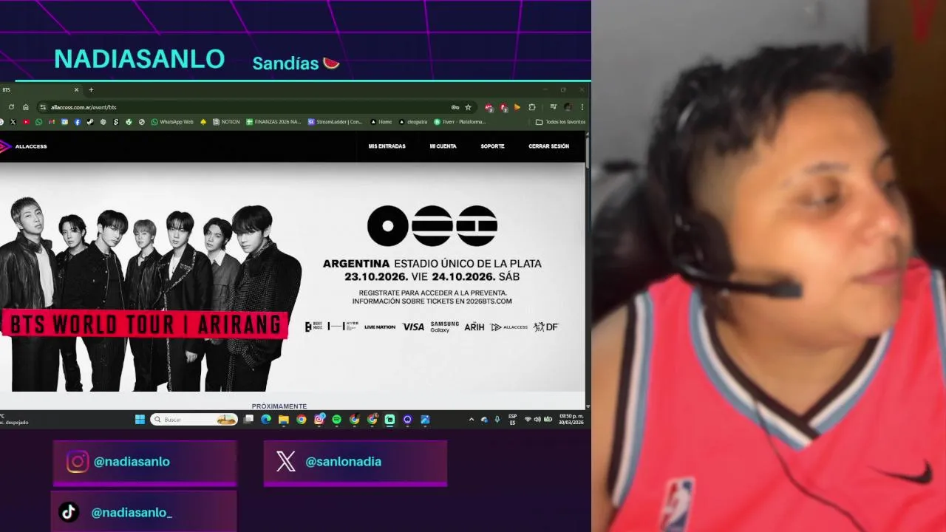Switch the ESP keyboard language indicator

(x=512, y=420)
